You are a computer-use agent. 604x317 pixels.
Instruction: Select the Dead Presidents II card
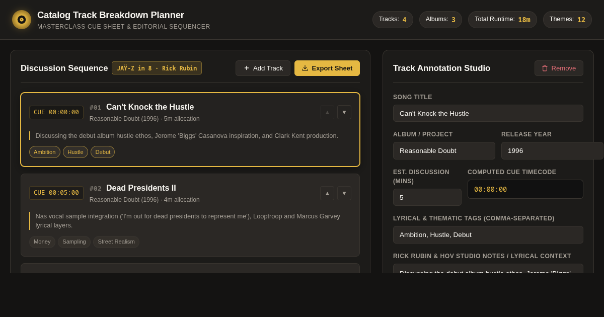coord(190,215)
